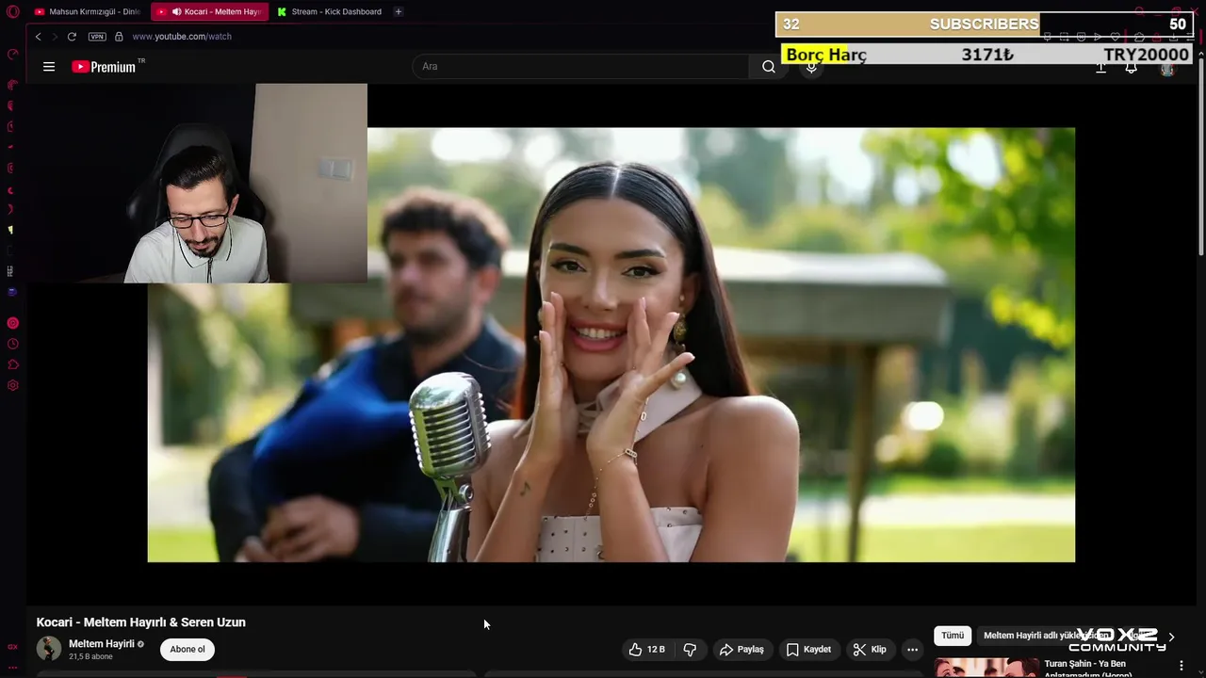Open more actions three-dot menu beside Klip
Viewport: 1206px width, 678px height.
point(912,650)
